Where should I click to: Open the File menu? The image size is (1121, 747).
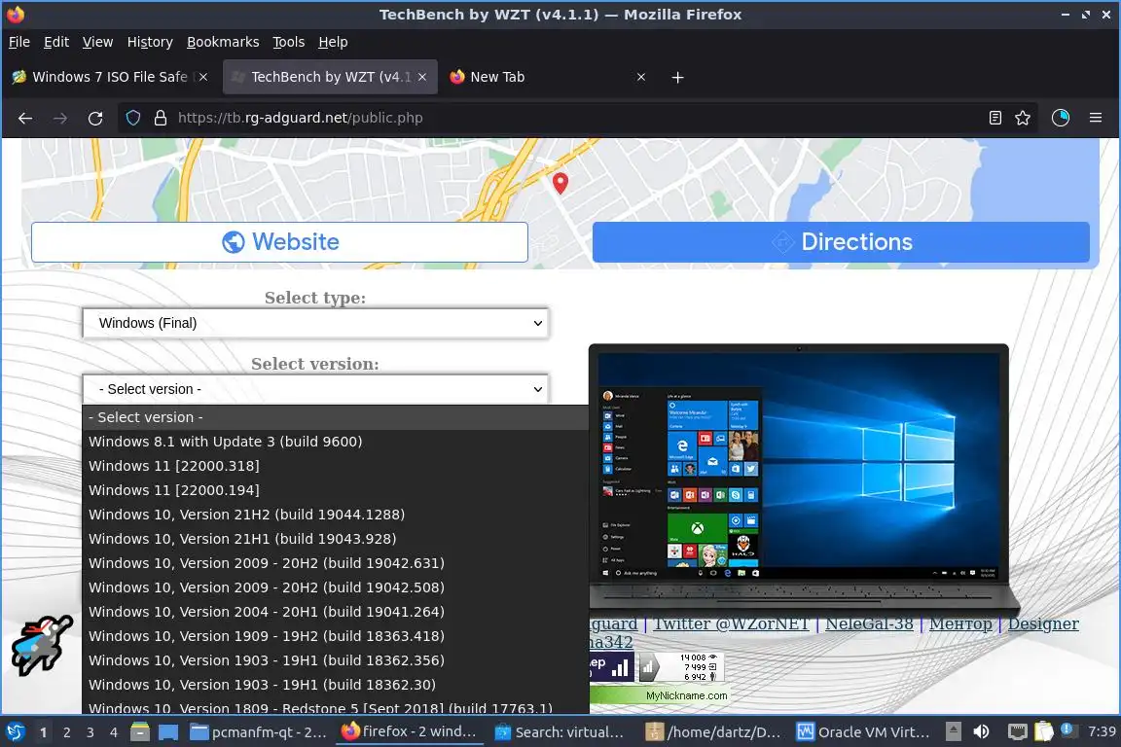[x=19, y=42]
